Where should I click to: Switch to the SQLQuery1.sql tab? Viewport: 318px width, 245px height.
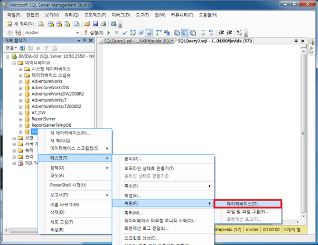(x=138, y=41)
